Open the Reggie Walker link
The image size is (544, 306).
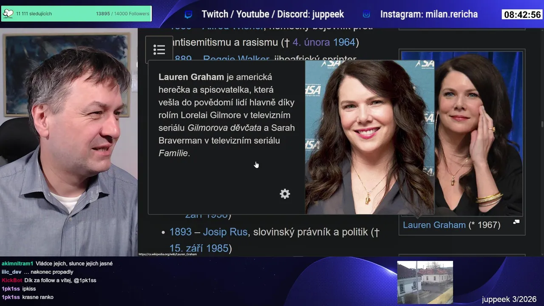(x=236, y=59)
